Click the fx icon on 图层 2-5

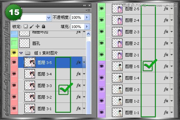(x=166, y=9)
